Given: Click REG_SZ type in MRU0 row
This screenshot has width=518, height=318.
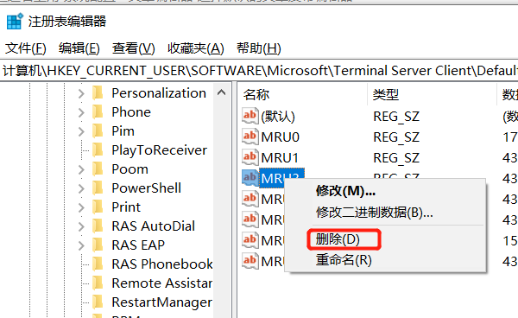Looking at the screenshot, I should [x=396, y=137].
